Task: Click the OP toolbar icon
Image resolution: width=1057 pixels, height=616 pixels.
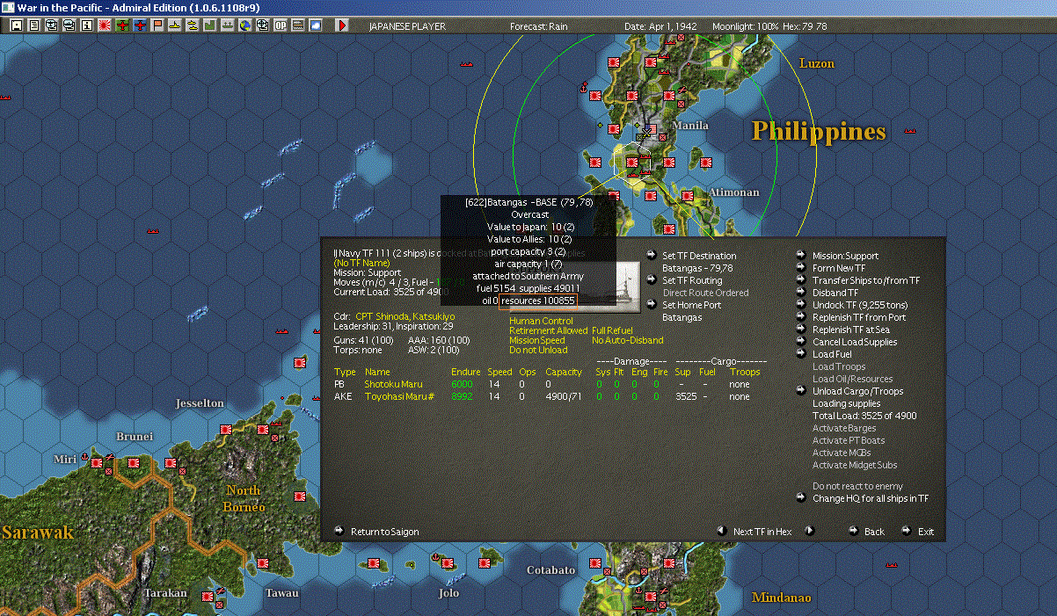Action: 280,26
